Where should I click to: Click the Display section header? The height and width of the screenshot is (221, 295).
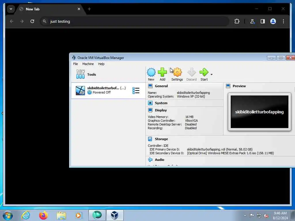(x=161, y=110)
